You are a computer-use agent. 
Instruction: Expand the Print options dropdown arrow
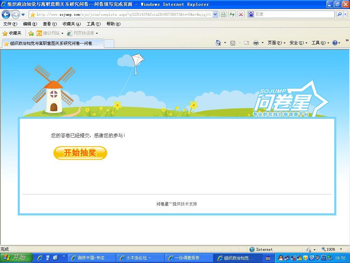(262, 43)
